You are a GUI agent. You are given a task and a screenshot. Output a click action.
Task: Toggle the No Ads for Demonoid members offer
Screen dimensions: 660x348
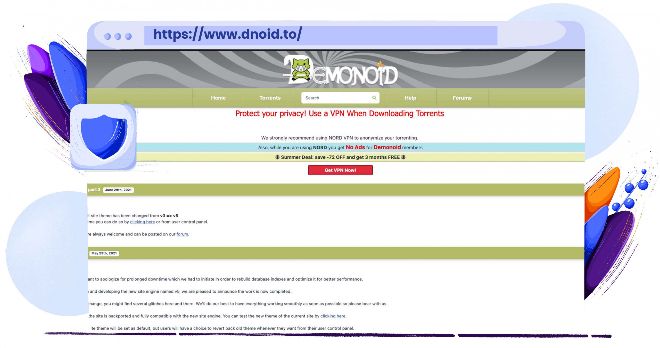pos(340,147)
